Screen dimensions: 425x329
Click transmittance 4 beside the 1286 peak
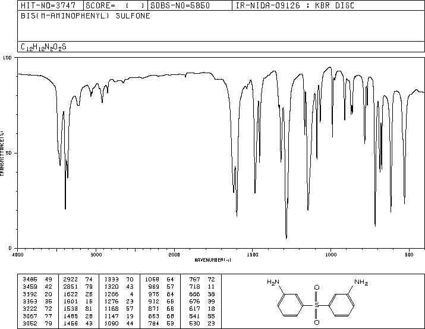[131, 294]
